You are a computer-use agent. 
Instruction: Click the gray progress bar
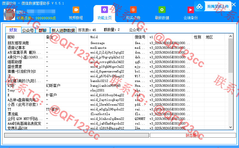(77, 135)
